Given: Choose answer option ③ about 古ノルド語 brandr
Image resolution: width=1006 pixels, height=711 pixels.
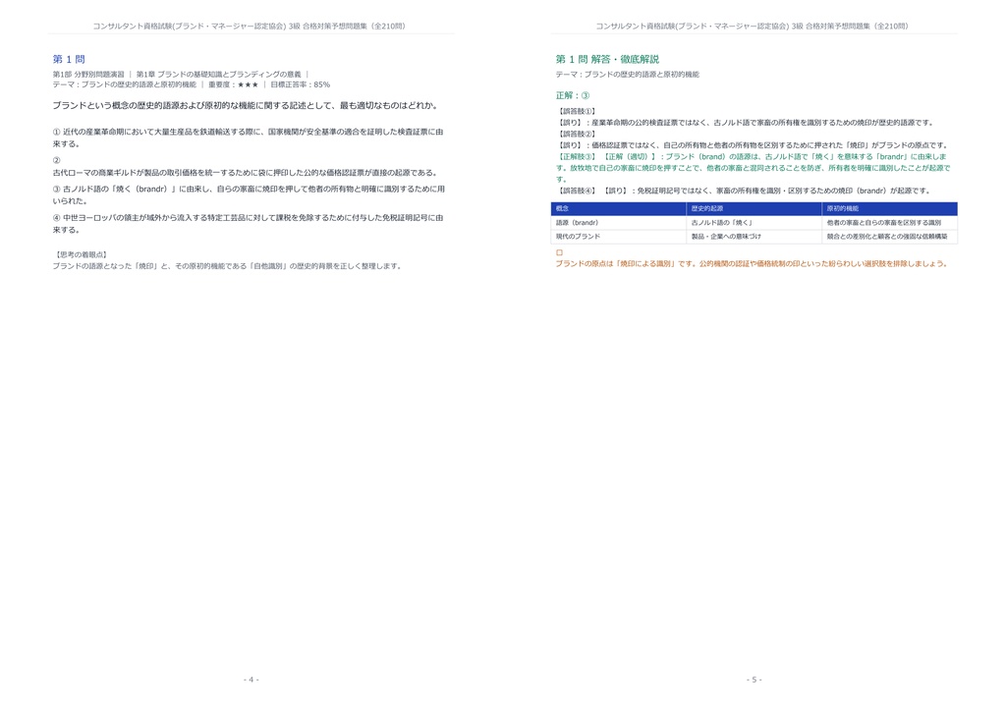Looking at the screenshot, I should coord(249,194).
